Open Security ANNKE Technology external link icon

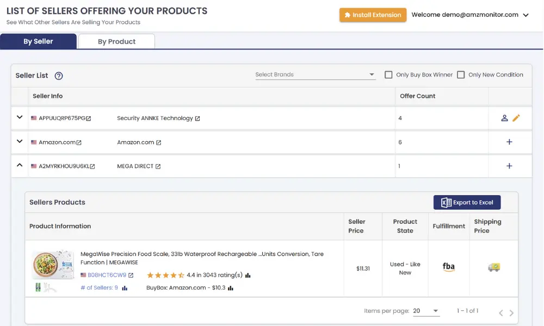coord(197,118)
